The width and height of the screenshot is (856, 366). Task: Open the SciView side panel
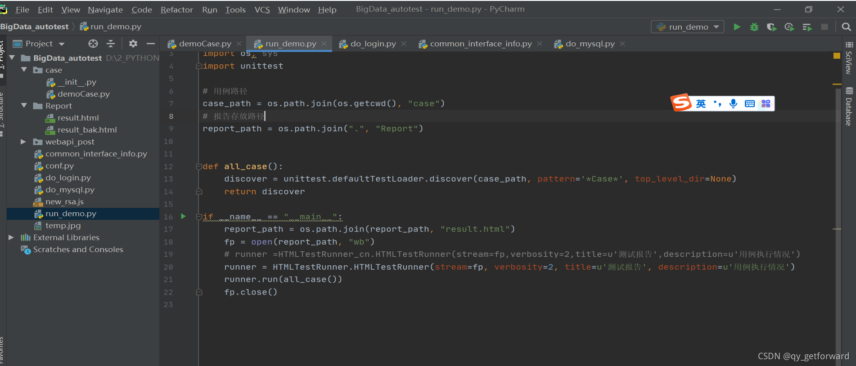click(x=849, y=58)
